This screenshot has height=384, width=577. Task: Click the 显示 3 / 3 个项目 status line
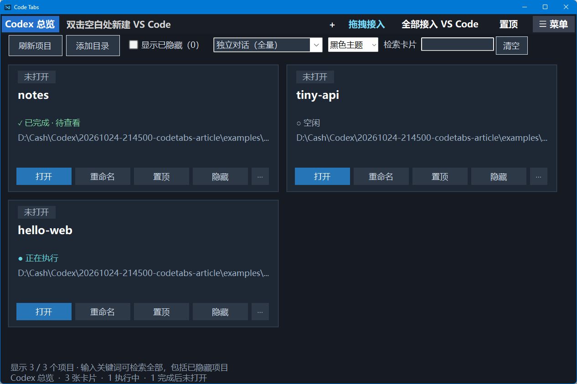[x=119, y=368]
